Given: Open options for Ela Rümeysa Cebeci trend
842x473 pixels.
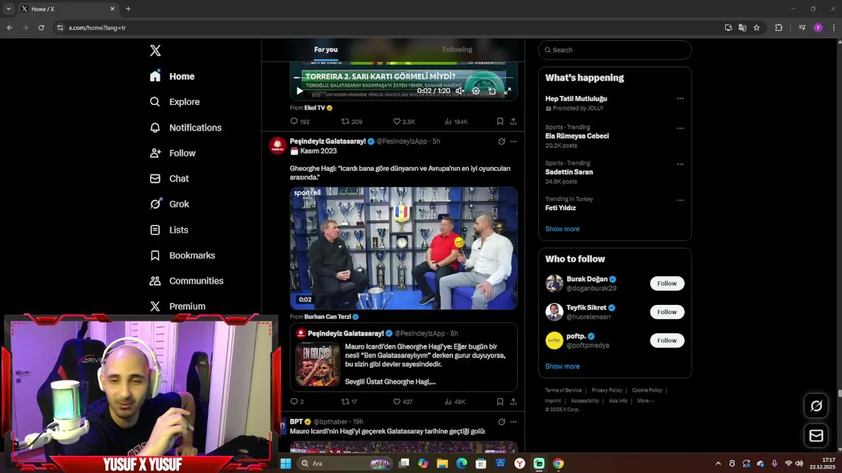Looking at the screenshot, I should point(680,128).
